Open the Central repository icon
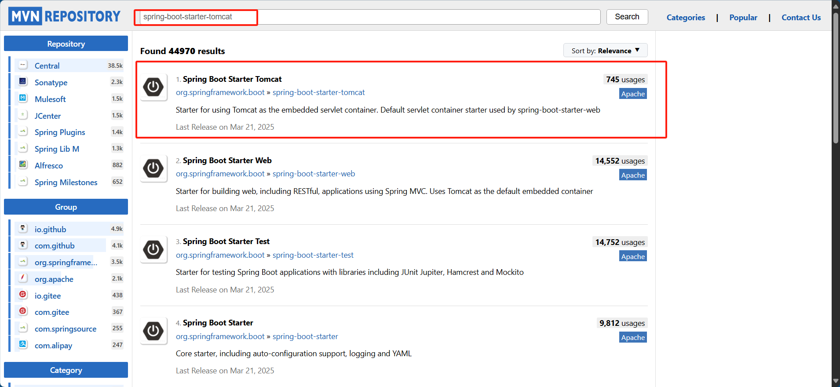Viewport: 840px width, 387px height. [x=23, y=65]
